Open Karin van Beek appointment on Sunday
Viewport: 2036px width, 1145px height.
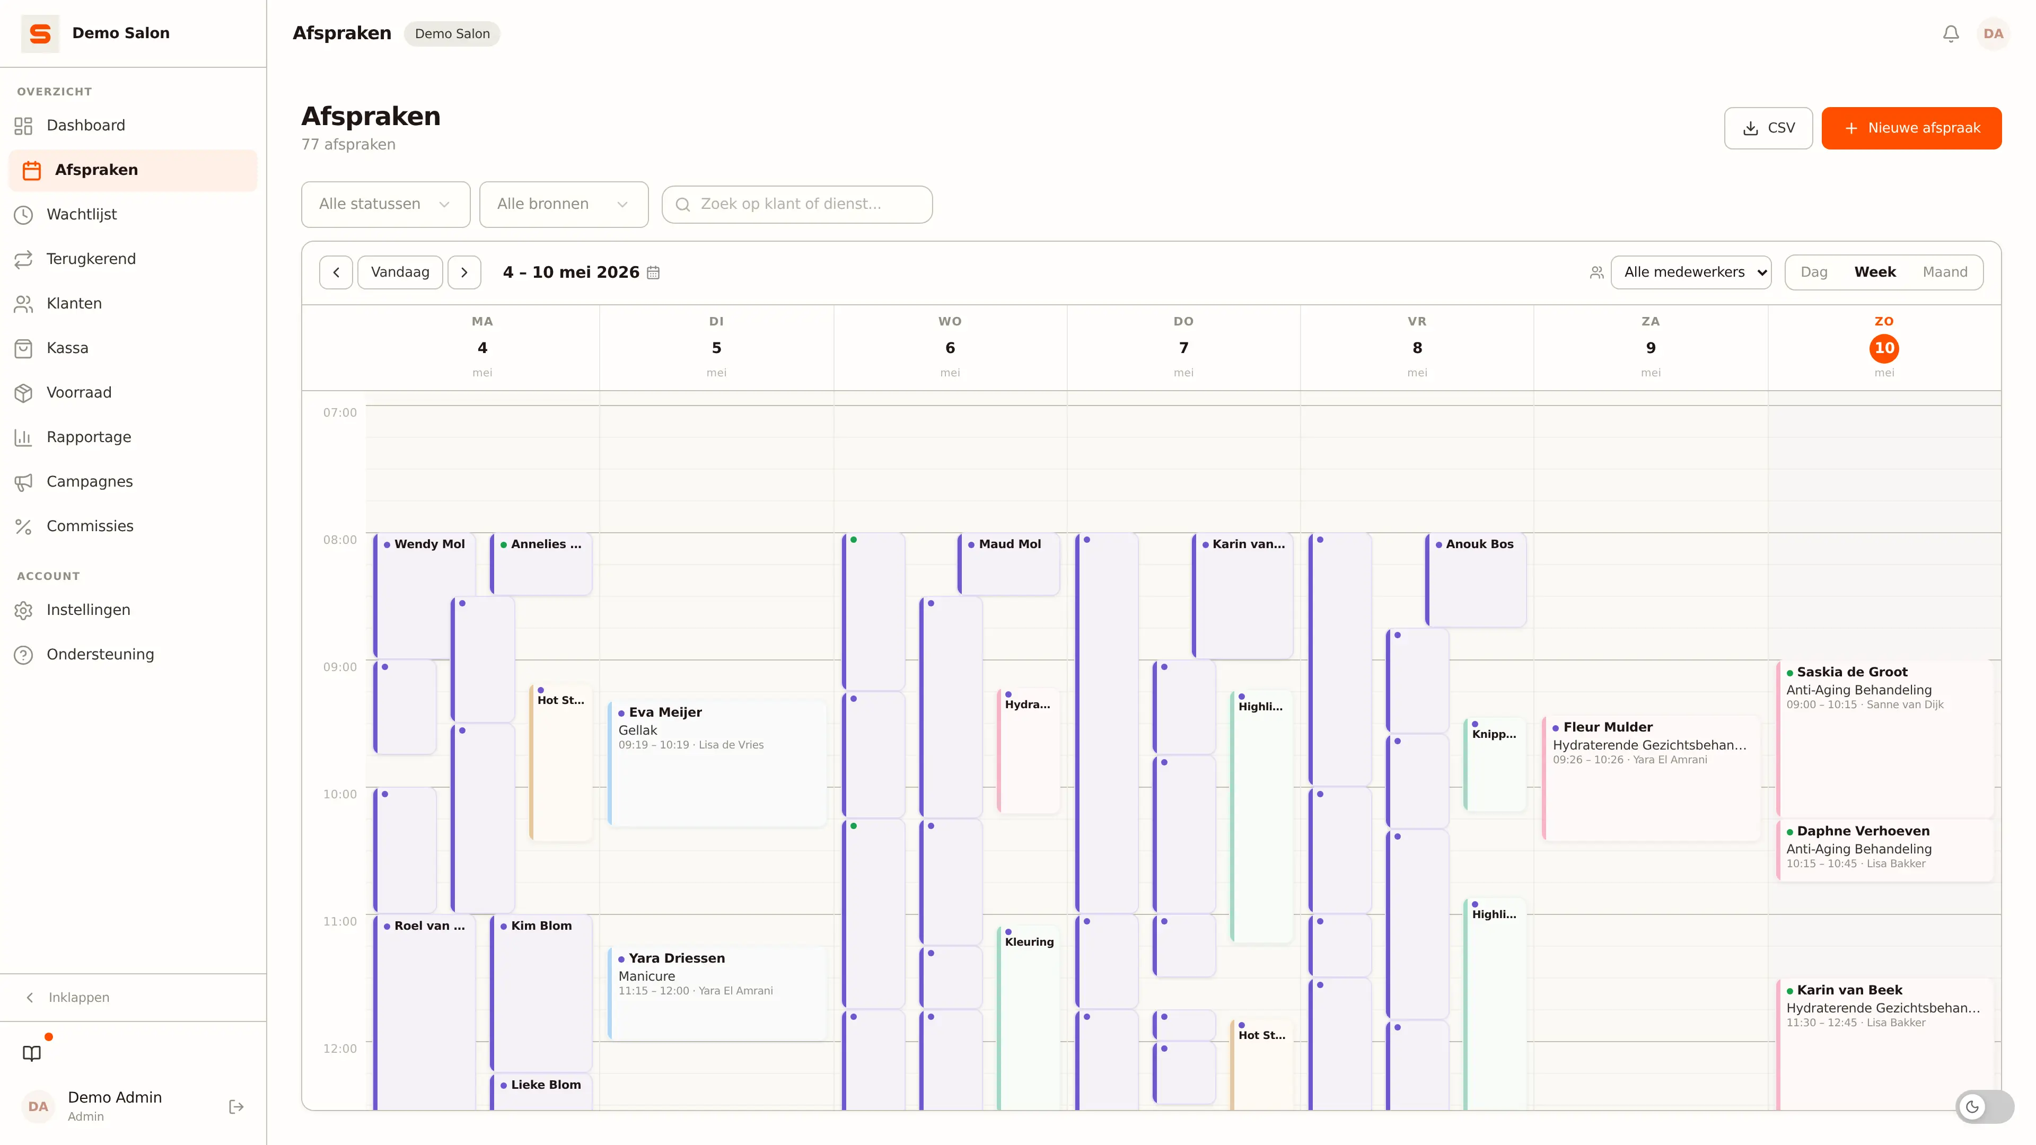1884,1045
